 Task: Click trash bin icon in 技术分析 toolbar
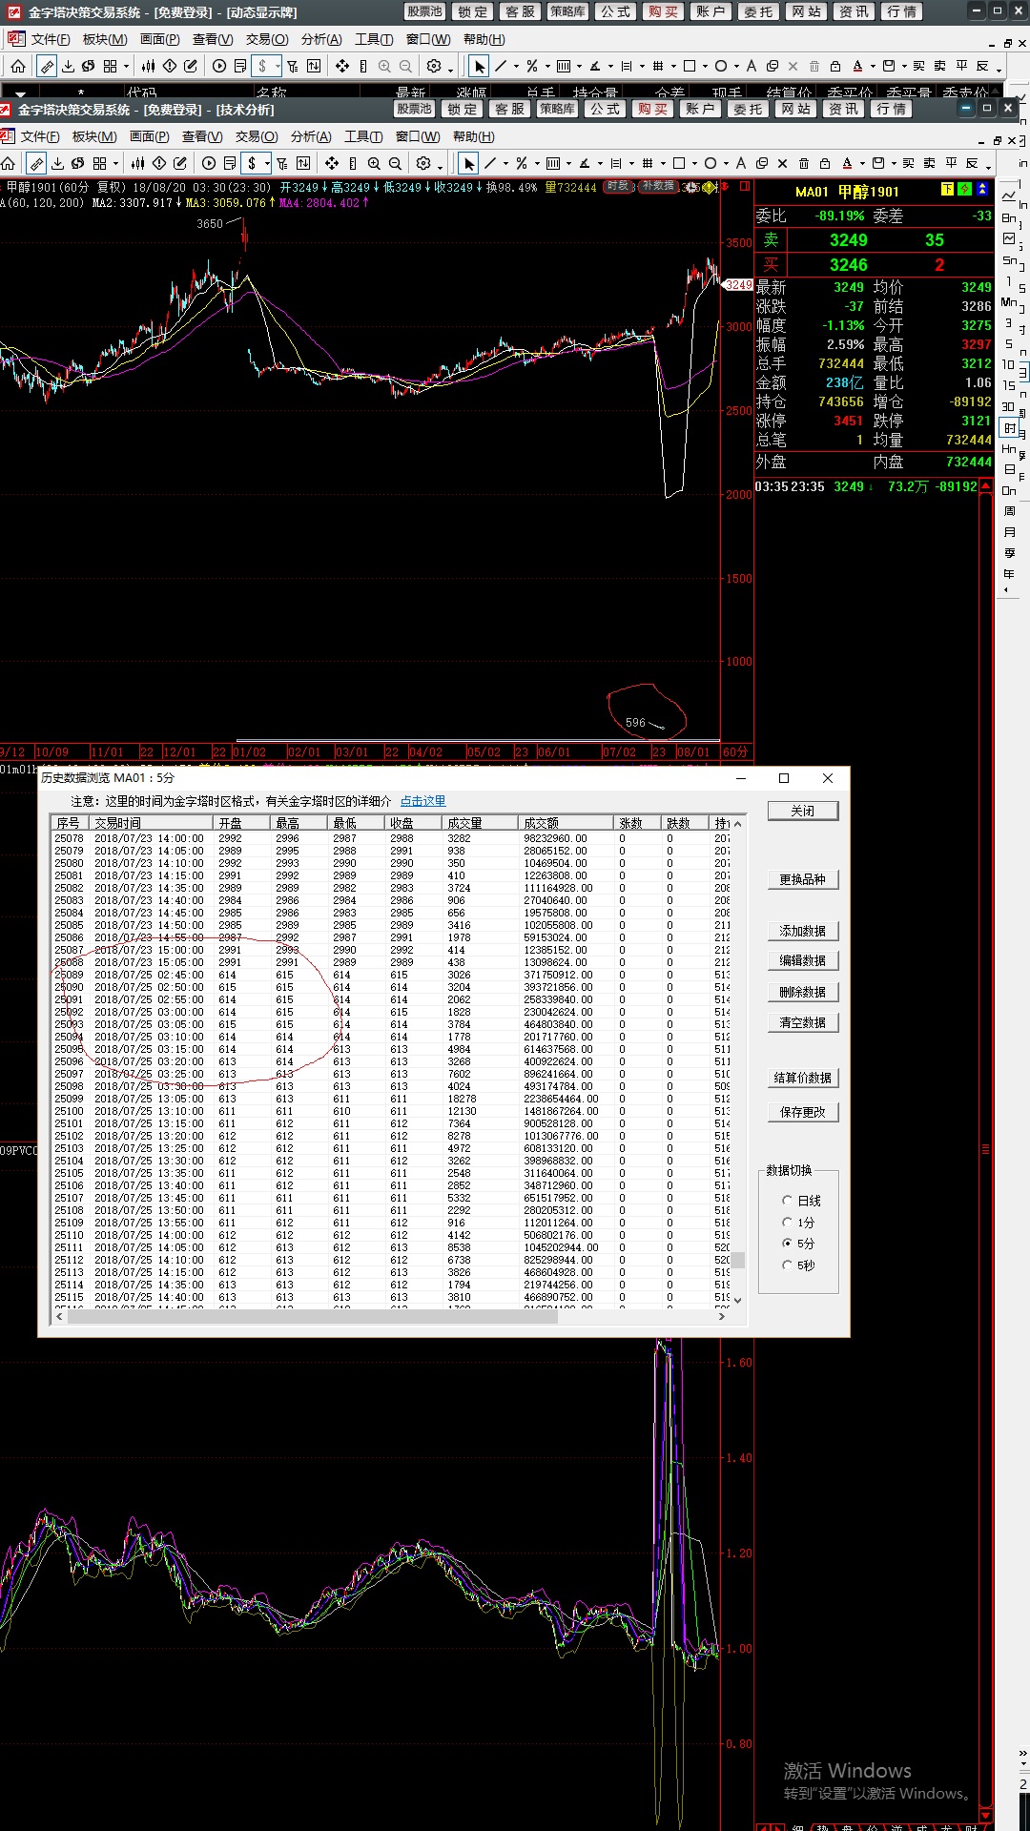tap(804, 163)
